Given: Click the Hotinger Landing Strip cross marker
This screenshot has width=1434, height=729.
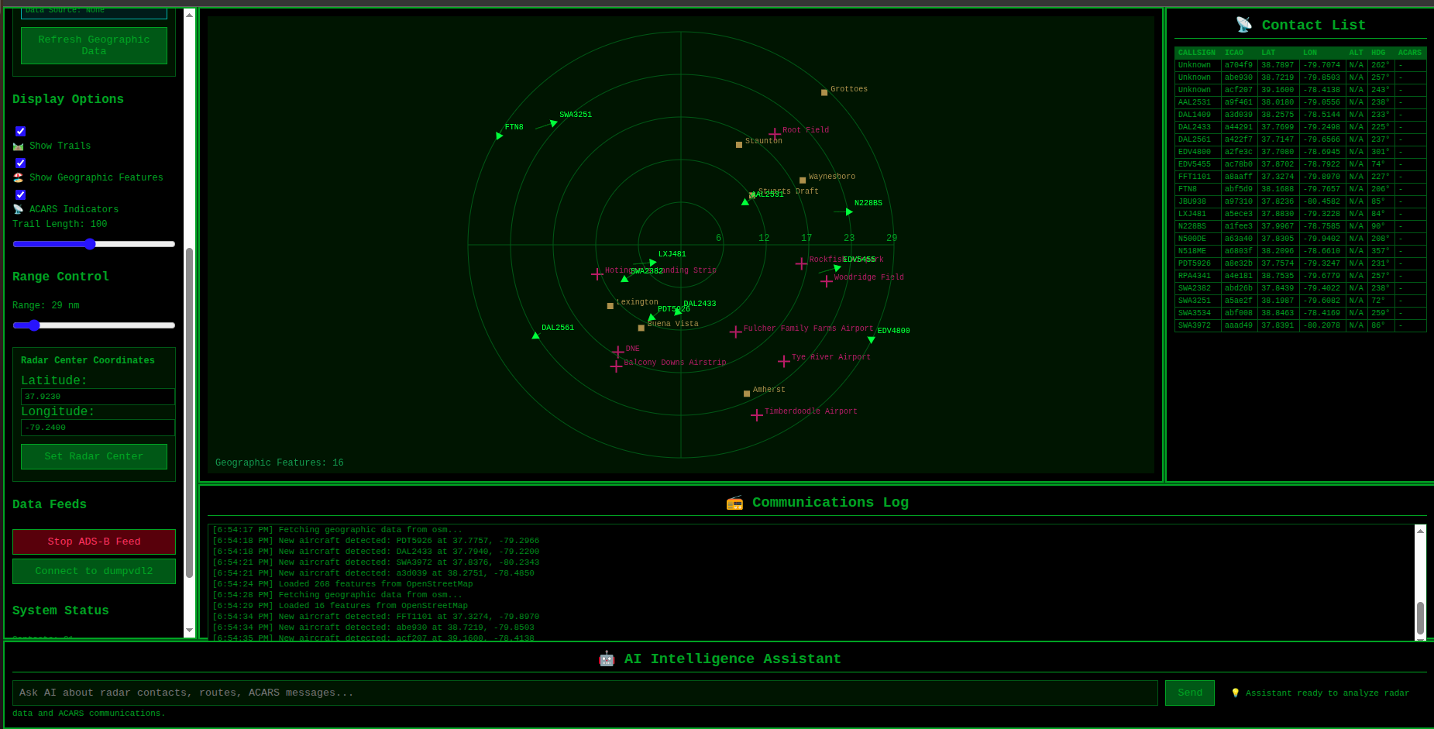Looking at the screenshot, I should (x=597, y=274).
